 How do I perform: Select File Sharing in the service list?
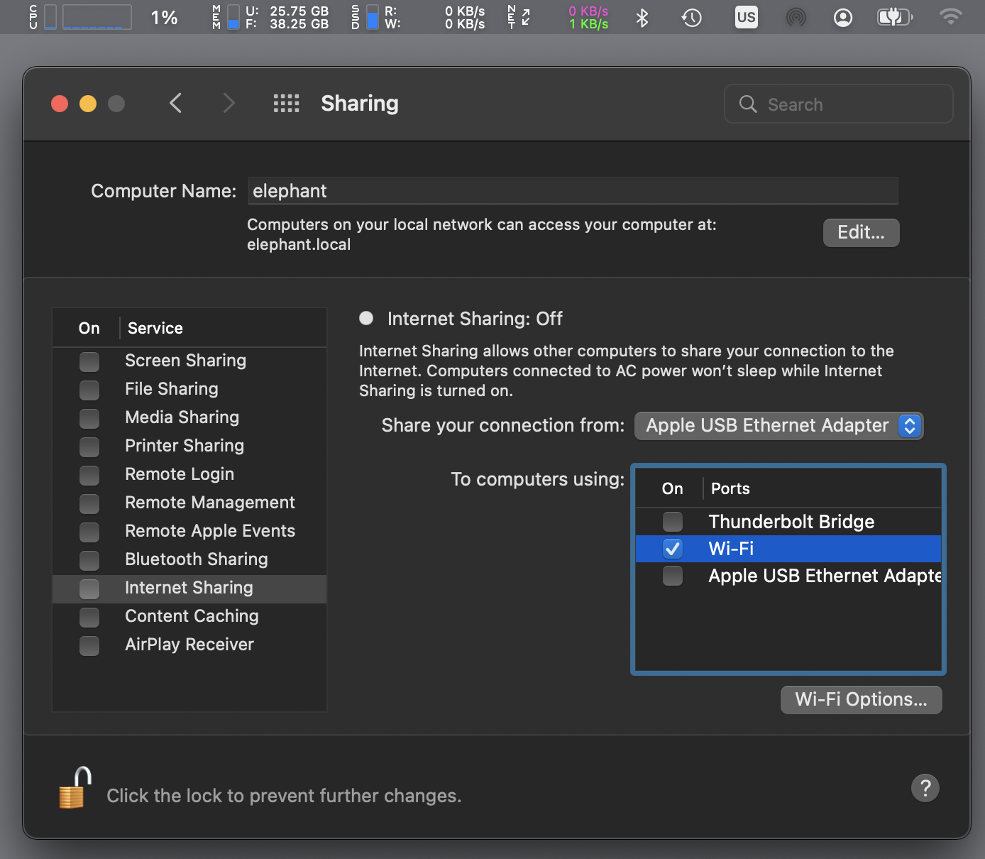pyautogui.click(x=172, y=389)
